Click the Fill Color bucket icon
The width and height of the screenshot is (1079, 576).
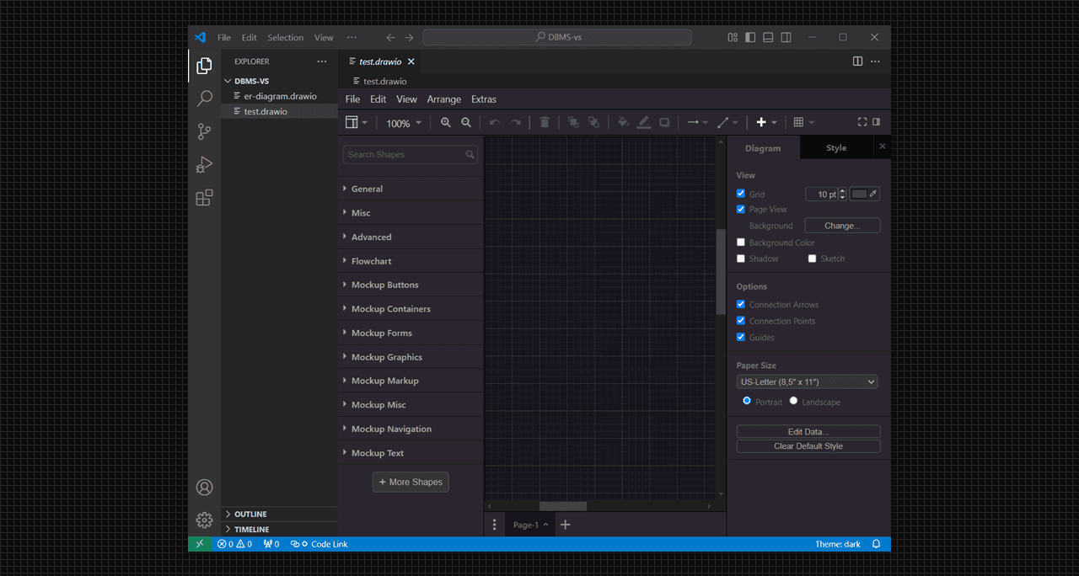click(623, 123)
